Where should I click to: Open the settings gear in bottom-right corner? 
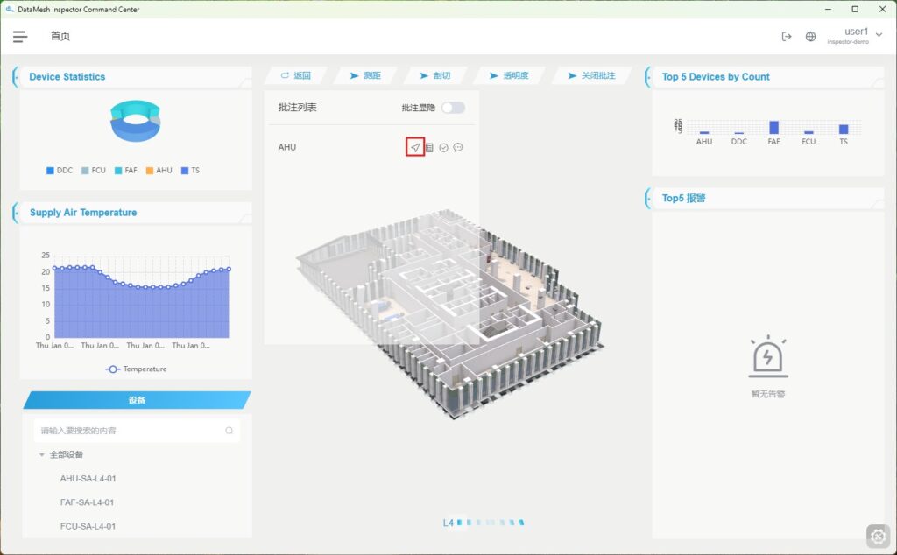879,536
